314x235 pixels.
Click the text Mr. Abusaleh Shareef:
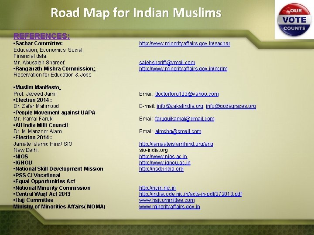point(39,63)
